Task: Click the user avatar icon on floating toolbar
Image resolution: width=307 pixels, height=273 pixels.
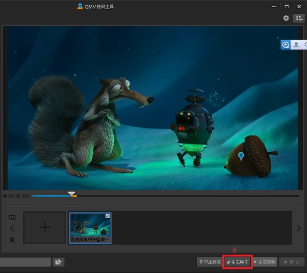Action: pos(296,45)
